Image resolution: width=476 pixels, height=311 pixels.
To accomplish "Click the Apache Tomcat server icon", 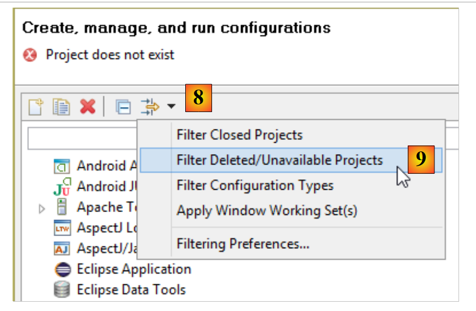I will (x=62, y=208).
